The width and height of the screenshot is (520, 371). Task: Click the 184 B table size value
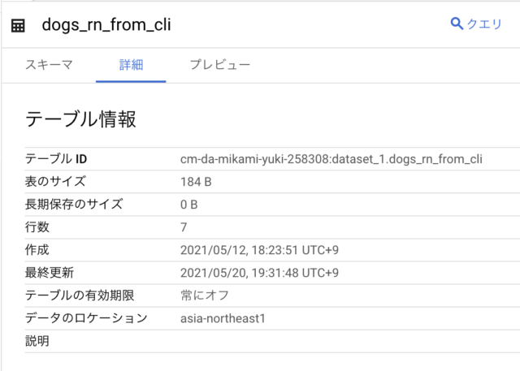coord(196,182)
